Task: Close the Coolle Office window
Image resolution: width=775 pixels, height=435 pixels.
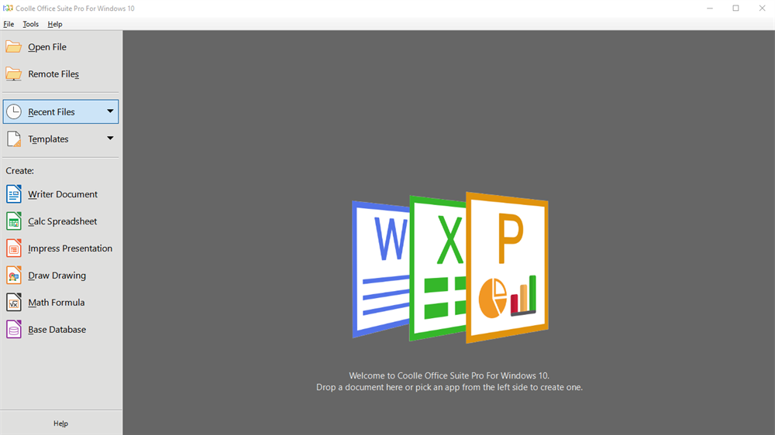Action: point(762,9)
